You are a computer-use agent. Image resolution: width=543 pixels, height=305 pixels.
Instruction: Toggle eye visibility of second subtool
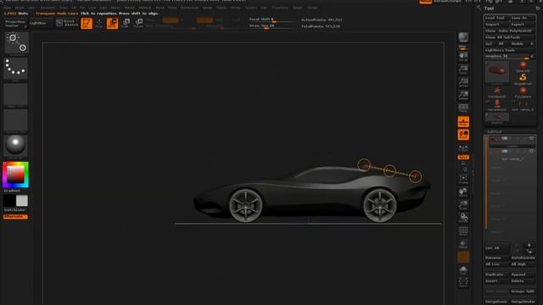click(532, 151)
